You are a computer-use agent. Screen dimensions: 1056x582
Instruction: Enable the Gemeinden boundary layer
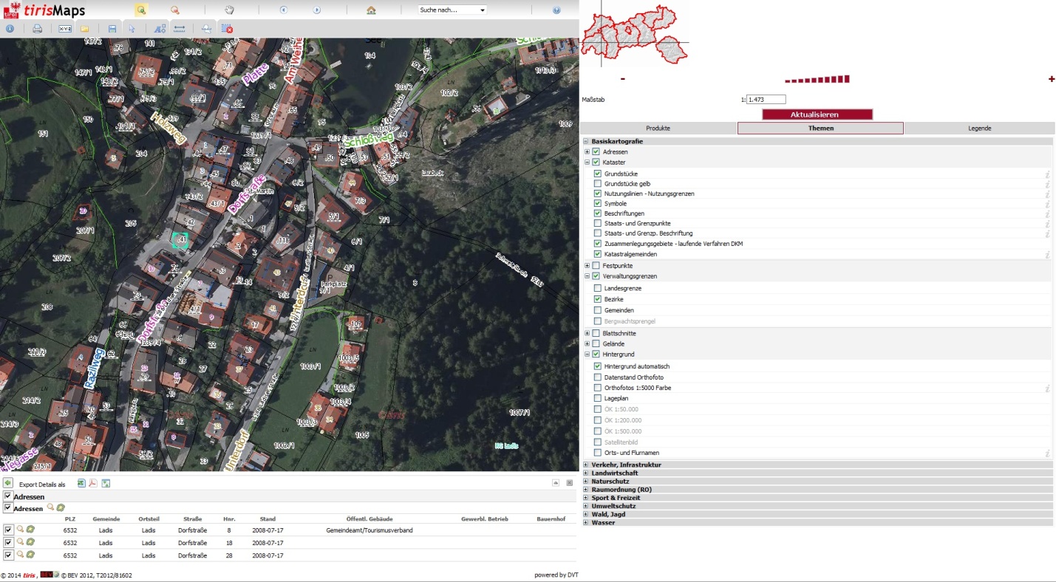(597, 310)
